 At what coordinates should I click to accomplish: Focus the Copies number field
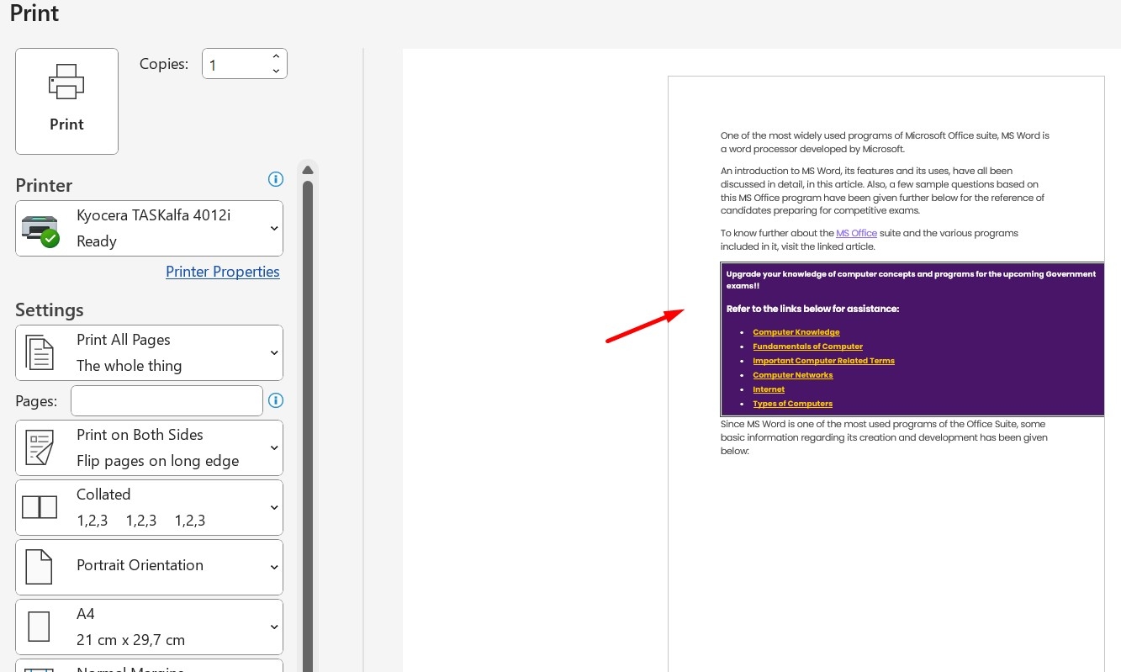(x=235, y=64)
